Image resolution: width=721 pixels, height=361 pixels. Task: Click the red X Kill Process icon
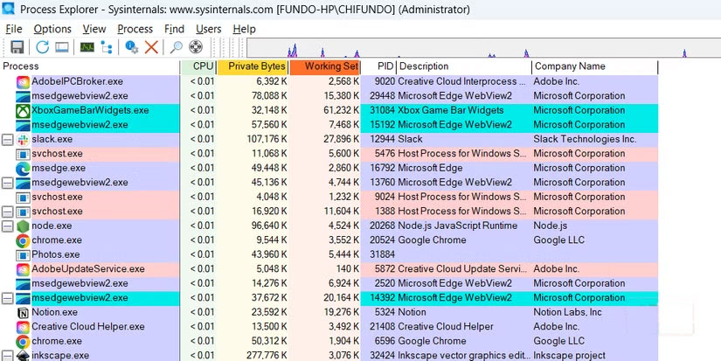pyautogui.click(x=151, y=47)
